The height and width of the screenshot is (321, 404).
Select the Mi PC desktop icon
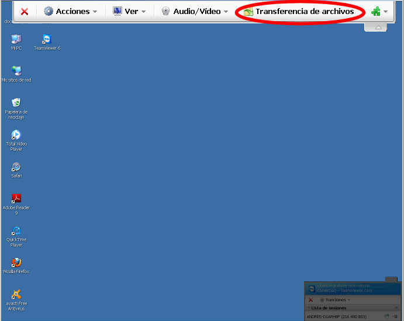point(16,40)
